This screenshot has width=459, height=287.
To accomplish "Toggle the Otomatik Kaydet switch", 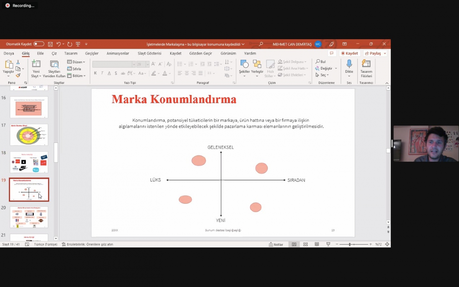I will (38, 44).
